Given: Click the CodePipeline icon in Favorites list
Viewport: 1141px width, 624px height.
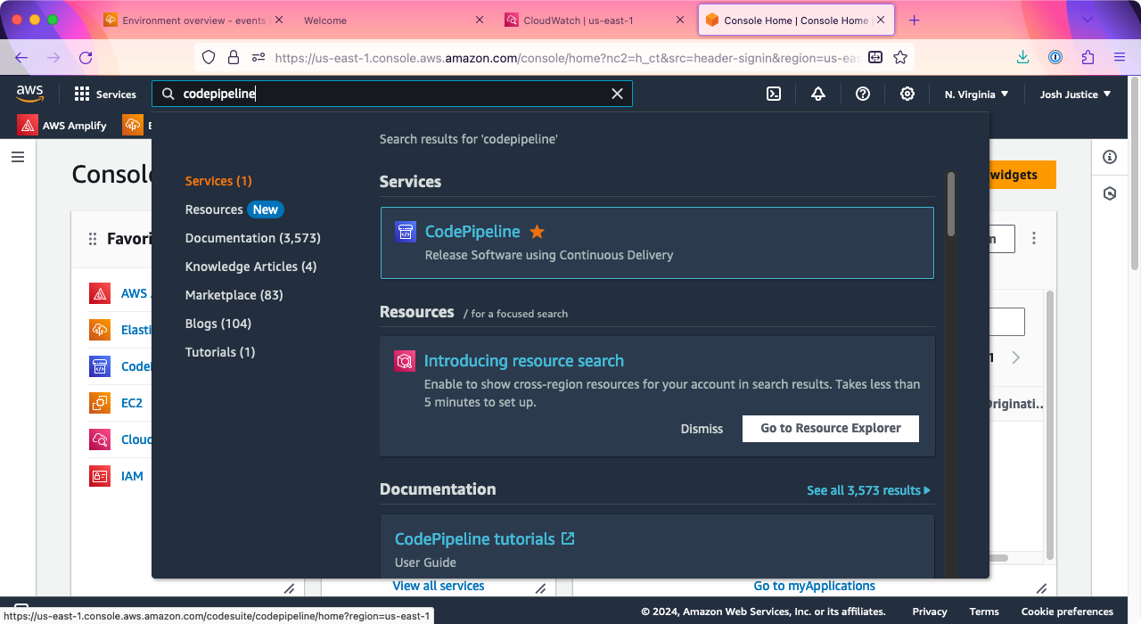Looking at the screenshot, I should coord(100,366).
